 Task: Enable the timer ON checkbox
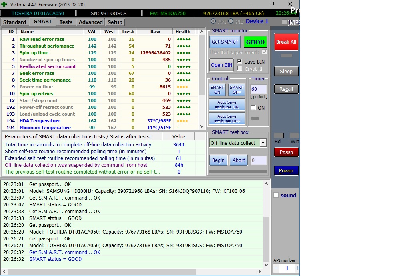click(x=253, y=108)
